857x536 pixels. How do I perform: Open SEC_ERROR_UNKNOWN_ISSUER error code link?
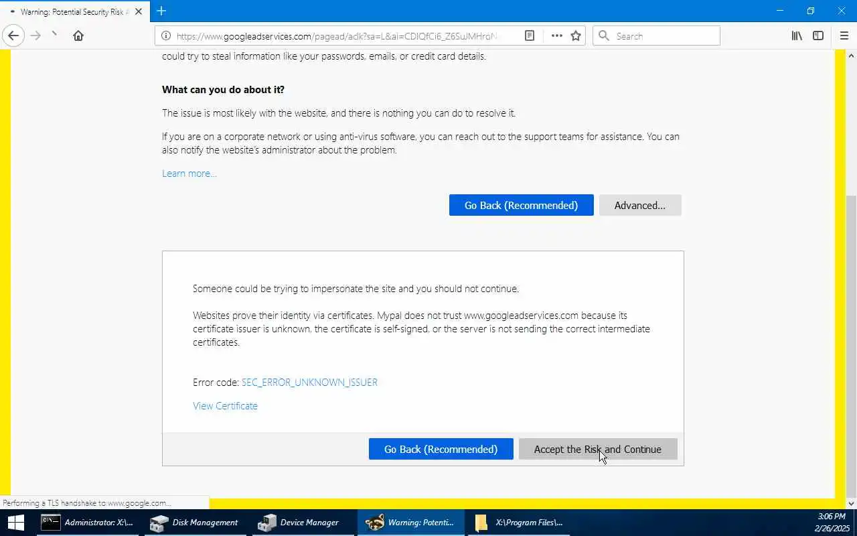point(309,383)
